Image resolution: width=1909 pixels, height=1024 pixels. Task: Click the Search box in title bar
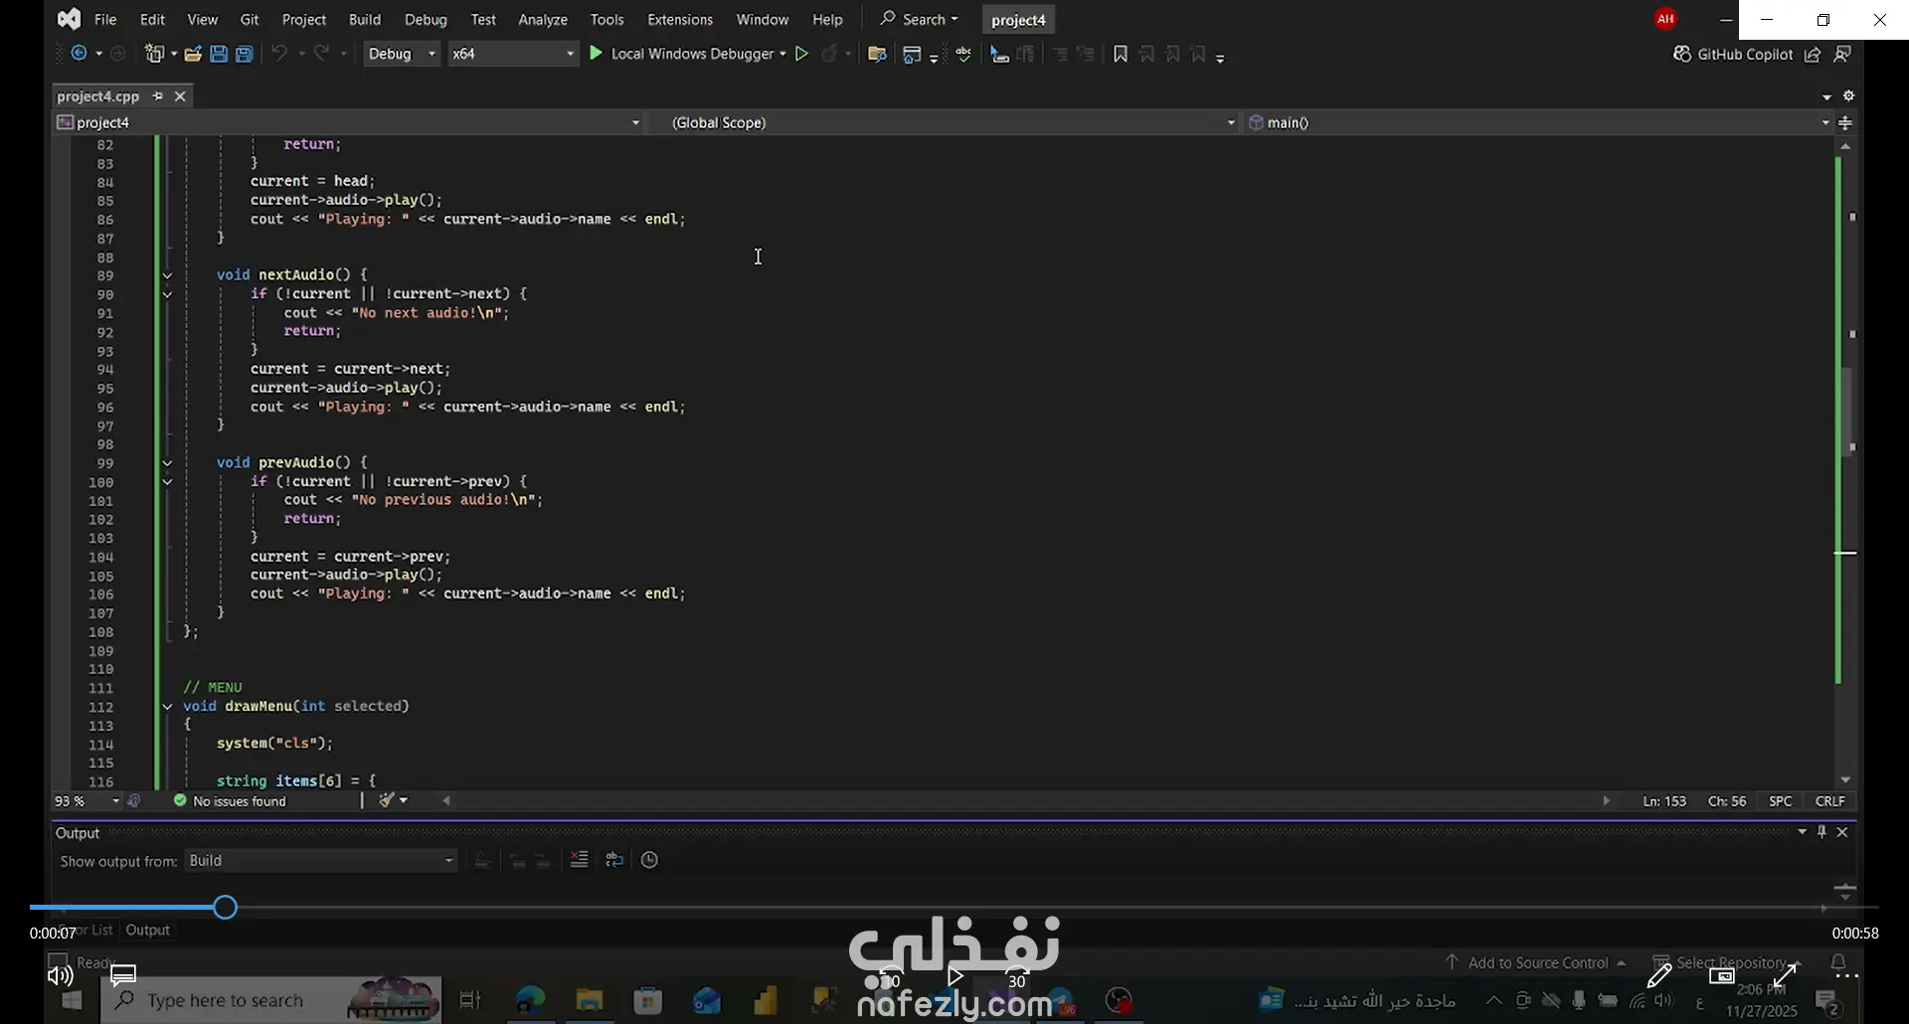click(919, 19)
